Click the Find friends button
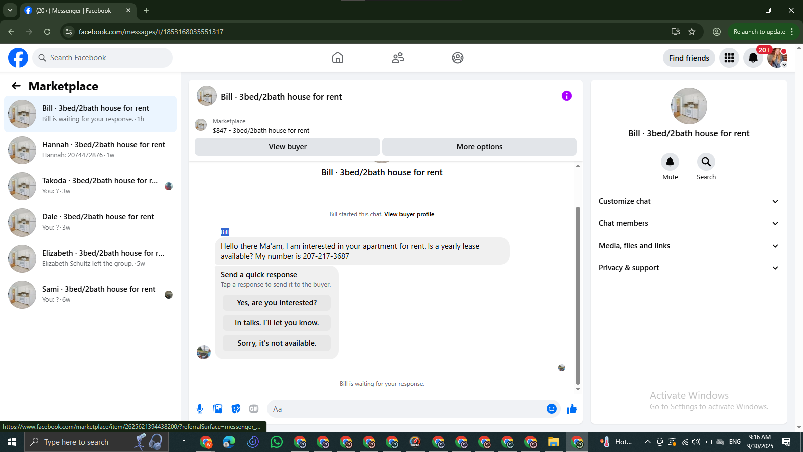 (x=689, y=58)
